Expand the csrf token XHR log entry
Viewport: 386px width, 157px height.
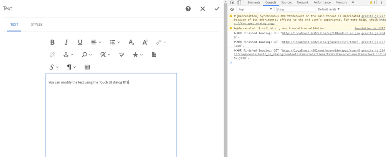pyautogui.click(x=235, y=42)
